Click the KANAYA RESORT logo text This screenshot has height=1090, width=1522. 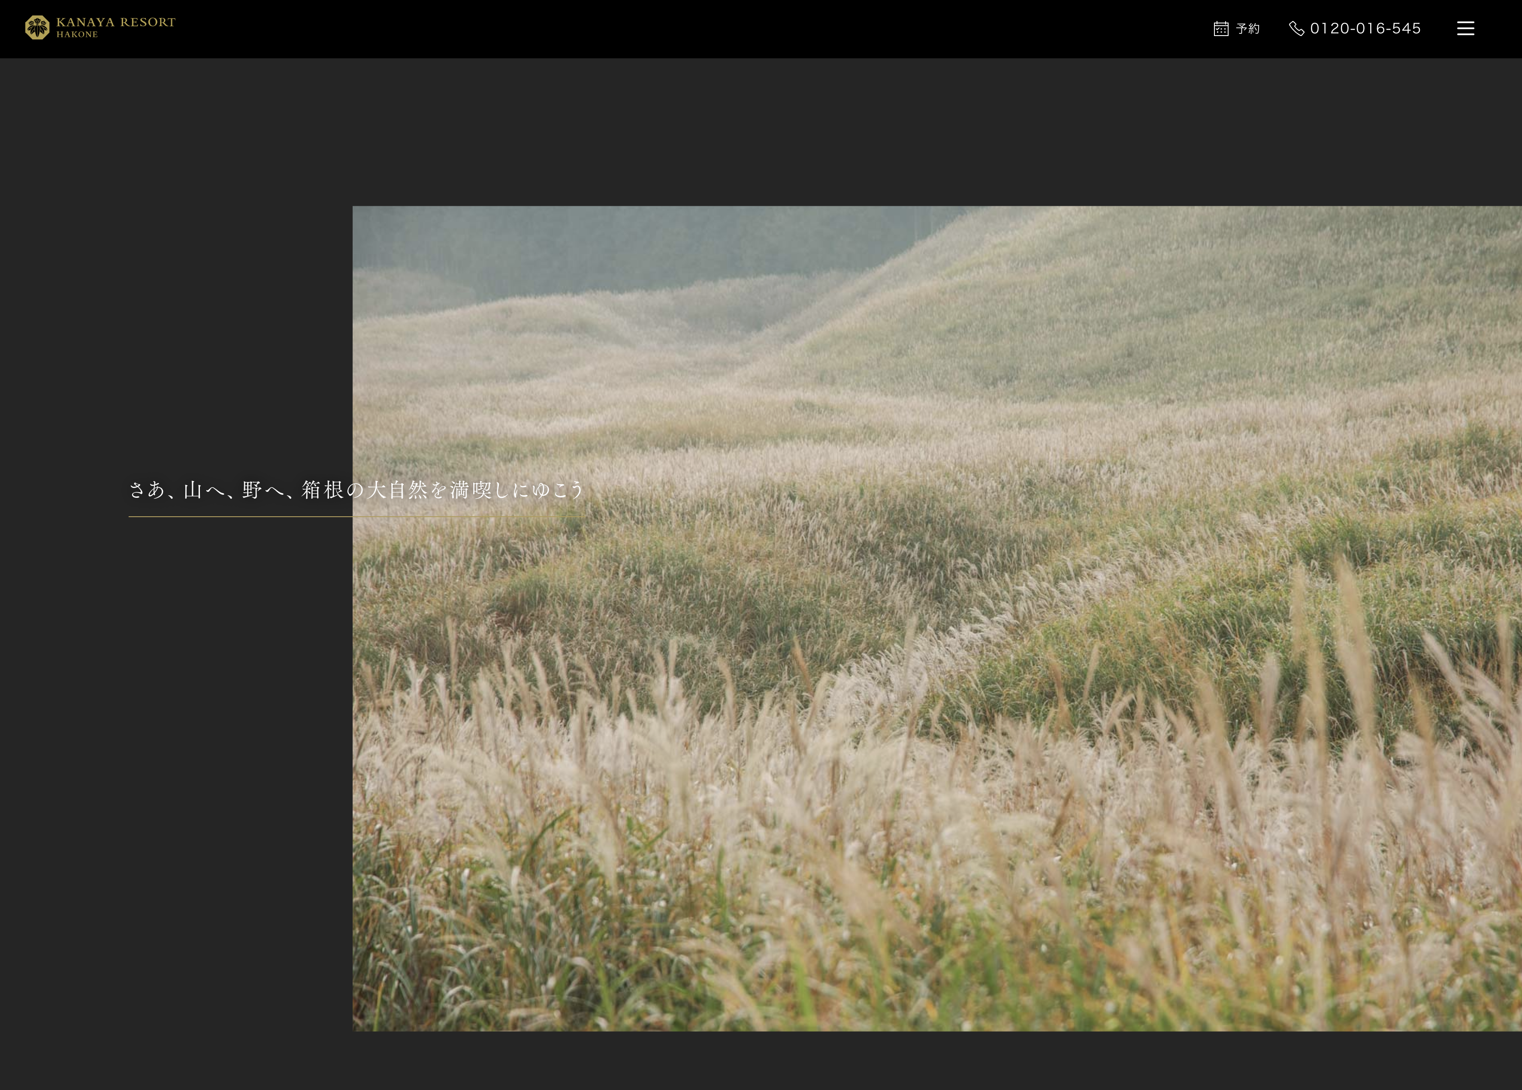(x=115, y=22)
